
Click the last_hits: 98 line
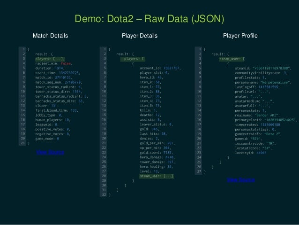(153, 133)
